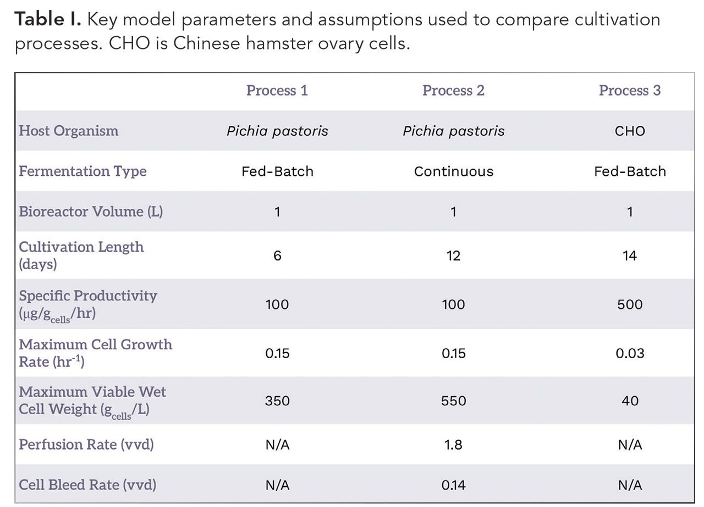
Task: Select the Bioreactor Volume (L) row label
Action: click(x=91, y=211)
